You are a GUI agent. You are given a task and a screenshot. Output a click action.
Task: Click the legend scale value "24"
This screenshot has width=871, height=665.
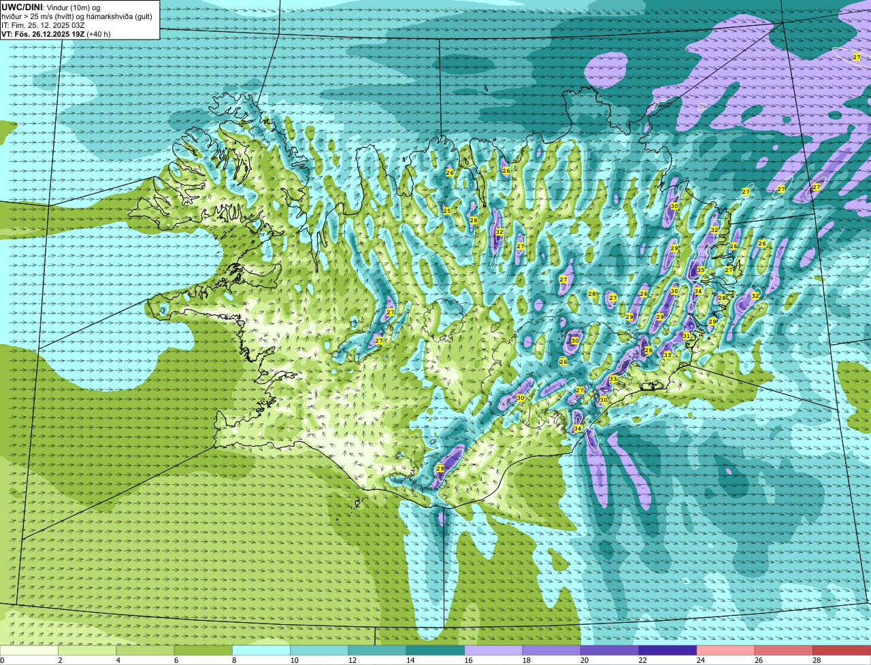pyautogui.click(x=700, y=660)
